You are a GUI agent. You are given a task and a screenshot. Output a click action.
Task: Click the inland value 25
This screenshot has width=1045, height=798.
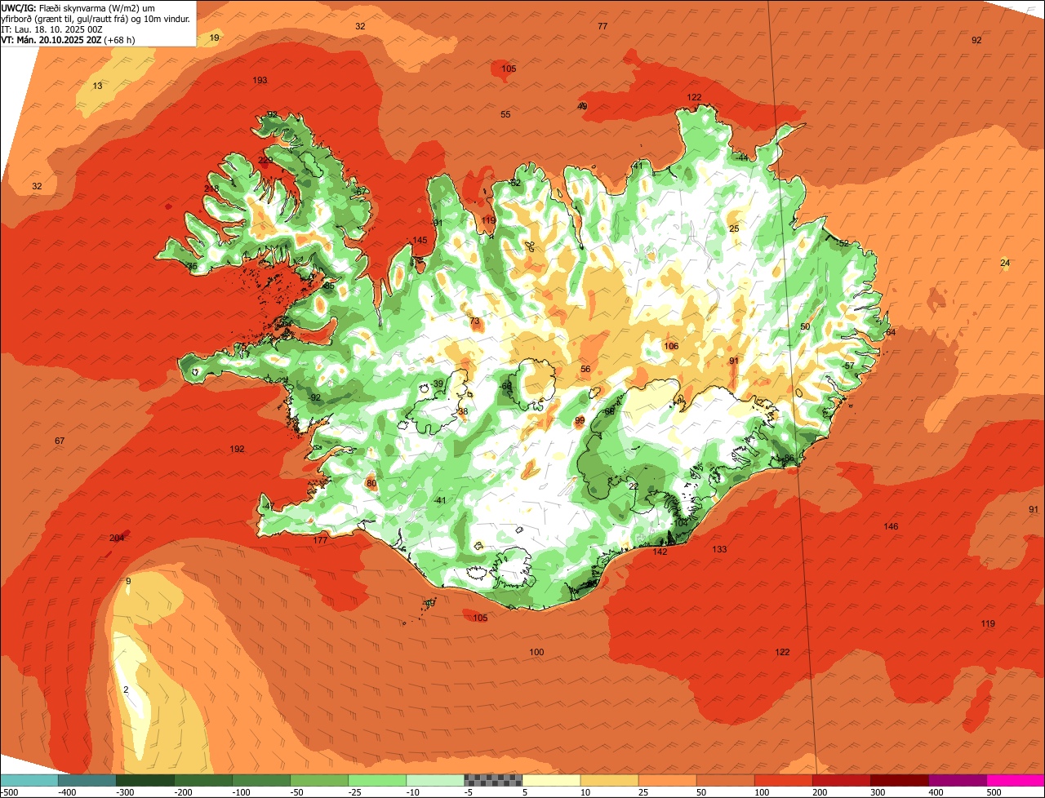[x=734, y=228]
